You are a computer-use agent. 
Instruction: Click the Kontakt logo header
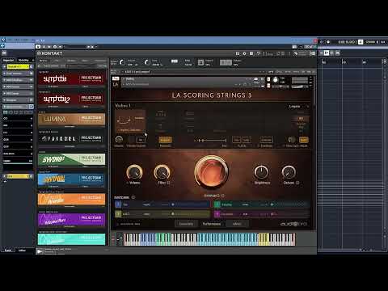click(x=50, y=53)
